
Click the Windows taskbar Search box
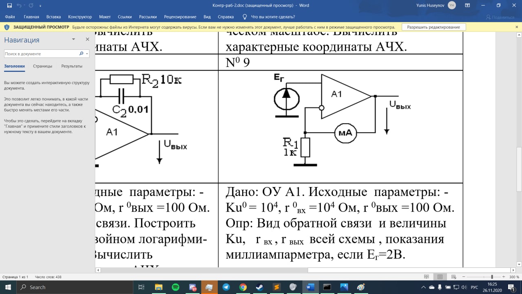(x=75, y=287)
